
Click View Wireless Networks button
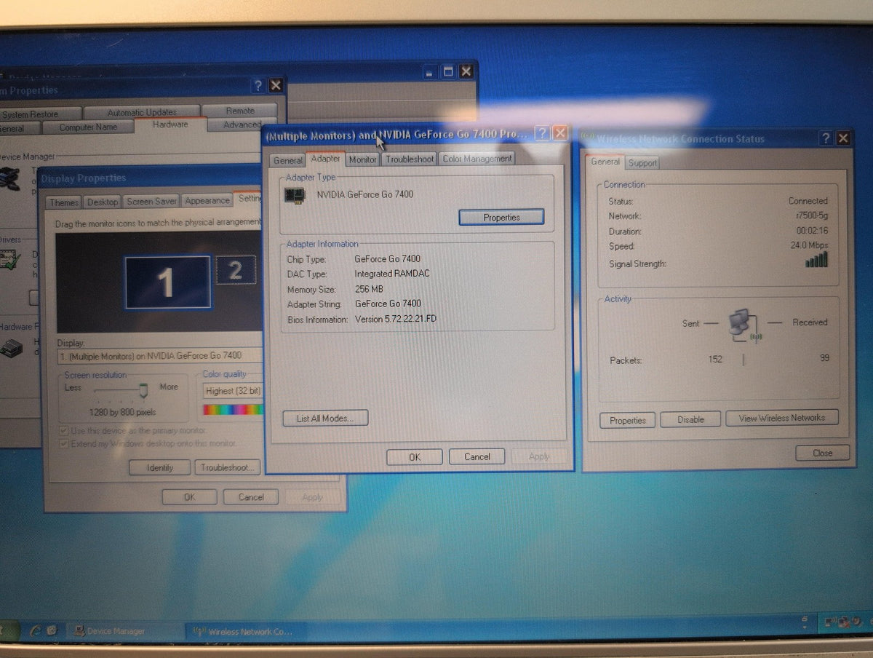(782, 418)
